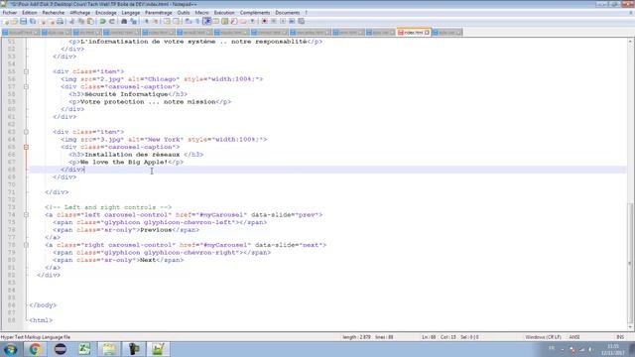Open the Affichage menu
Screen dimensions: 635x357
79,13
